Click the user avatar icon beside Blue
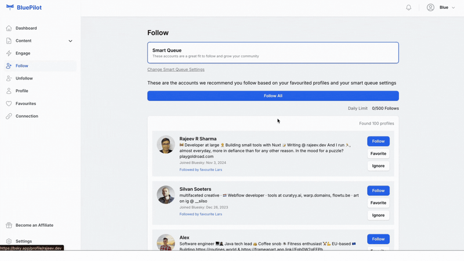464x261 pixels. click(430, 8)
